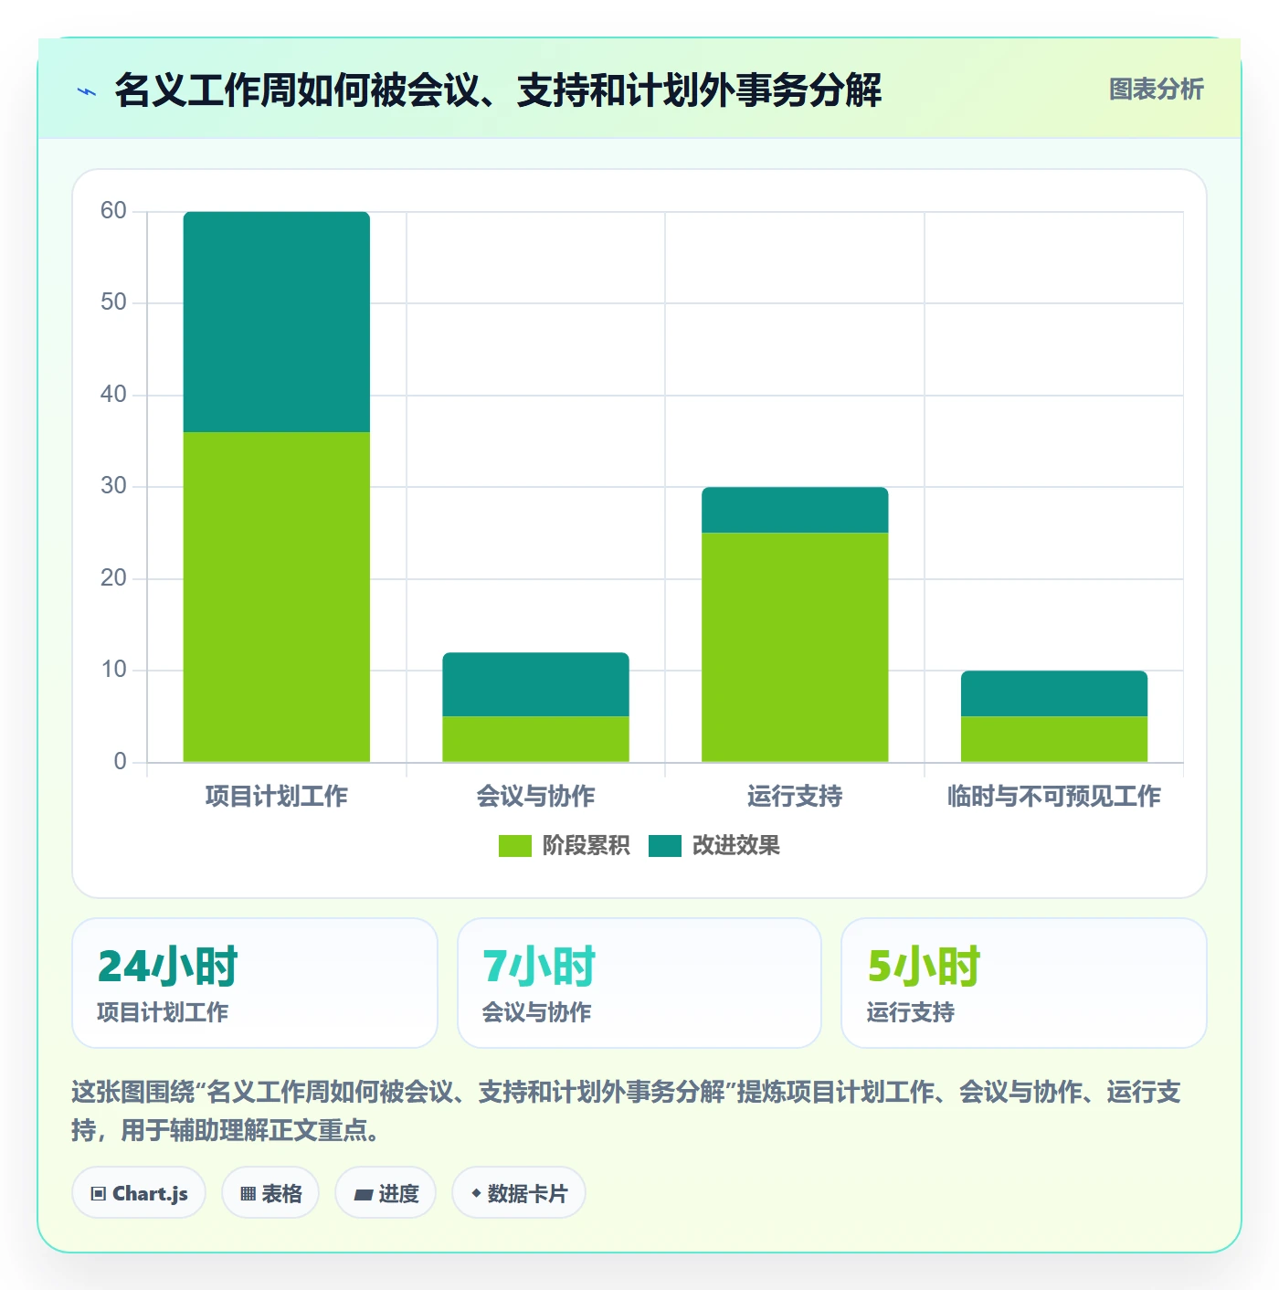Open the 24小时 项目计划工作 stat card
The image size is (1279, 1290).
pos(255,983)
